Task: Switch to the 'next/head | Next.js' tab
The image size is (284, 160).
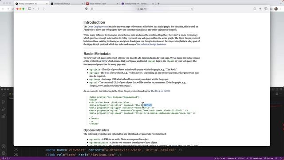Action: tap(67, 4)
